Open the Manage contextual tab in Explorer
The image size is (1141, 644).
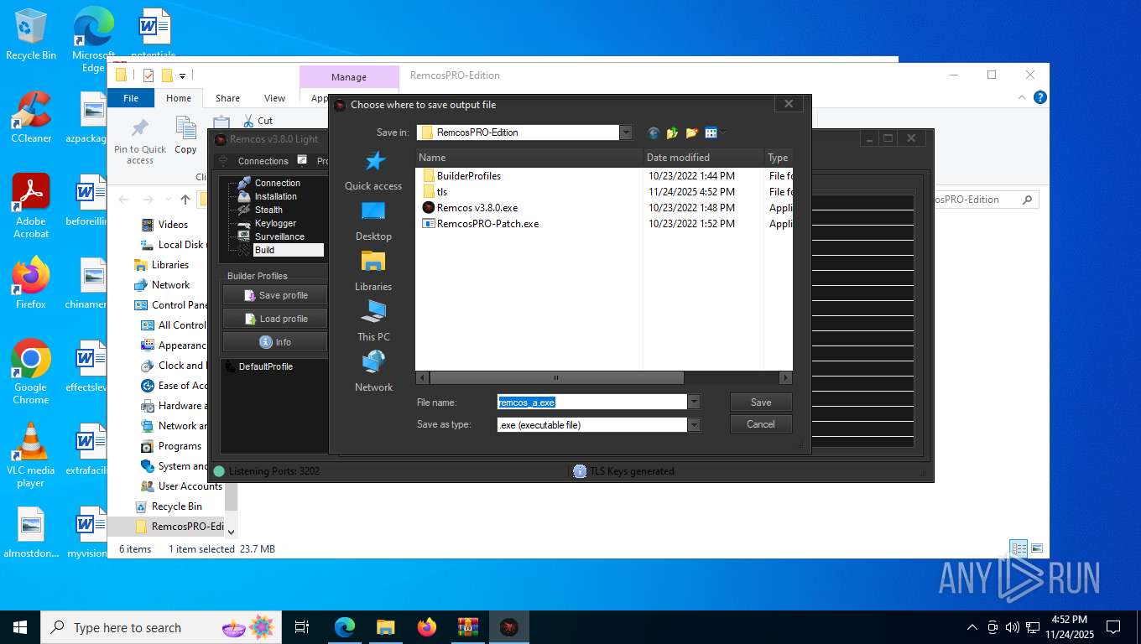[349, 76]
